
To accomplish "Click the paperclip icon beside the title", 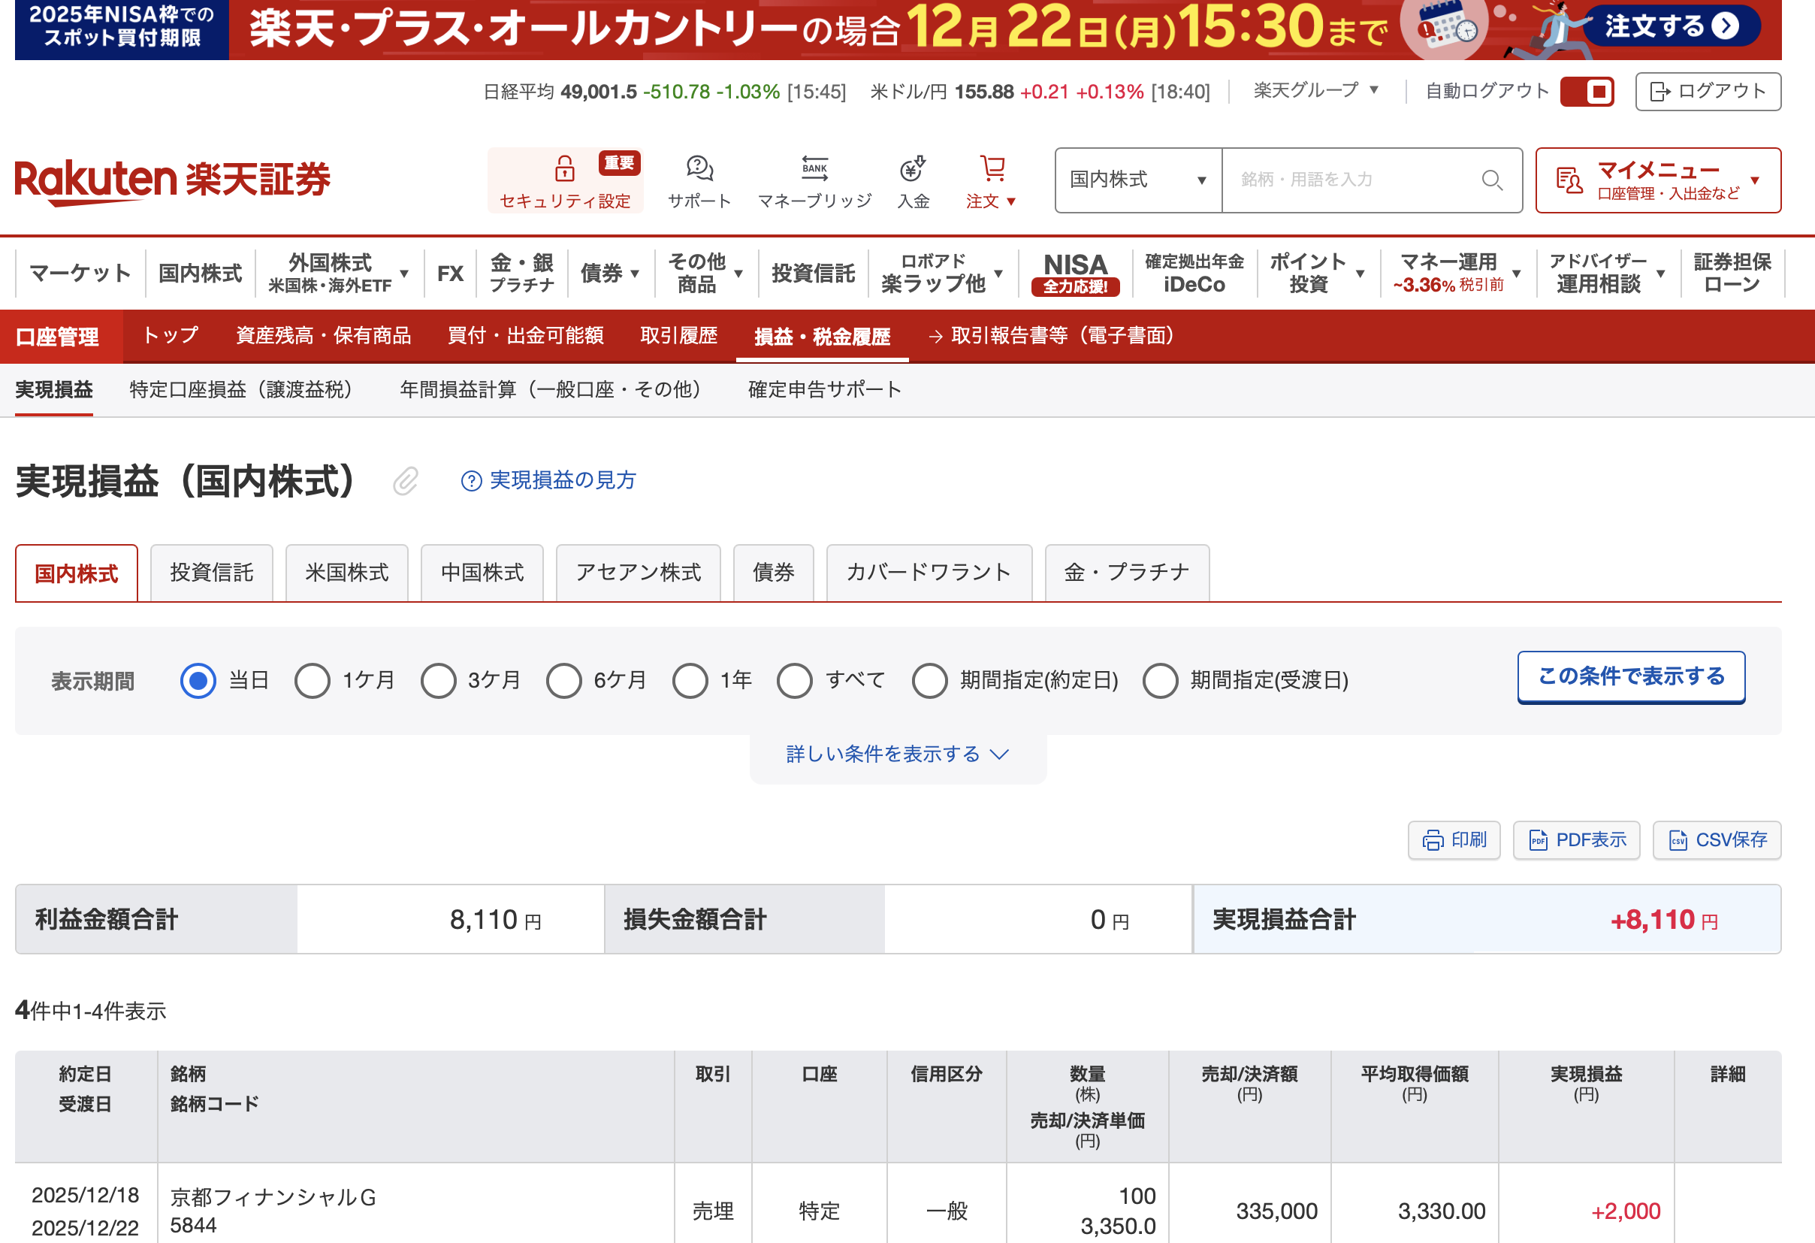I will pos(406,481).
